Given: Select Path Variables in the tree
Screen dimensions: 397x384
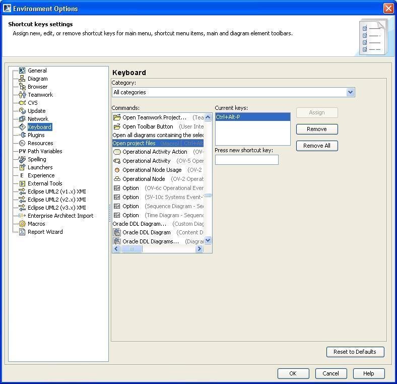Looking at the screenshot, I should [45, 151].
